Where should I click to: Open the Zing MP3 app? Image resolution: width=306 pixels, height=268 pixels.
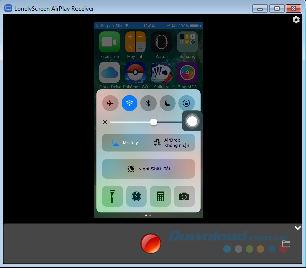tap(187, 72)
